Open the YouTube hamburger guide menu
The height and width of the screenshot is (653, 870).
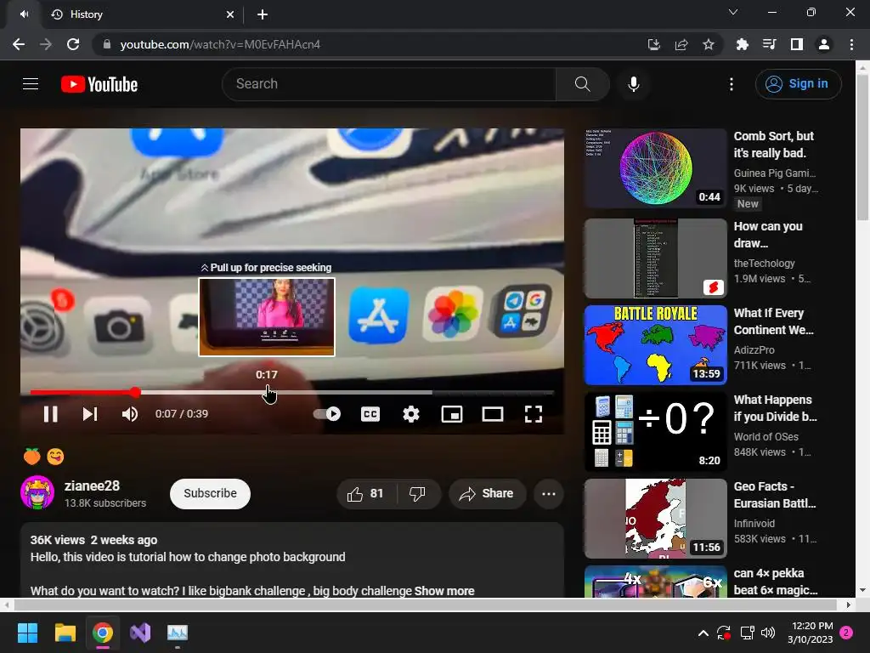click(31, 84)
